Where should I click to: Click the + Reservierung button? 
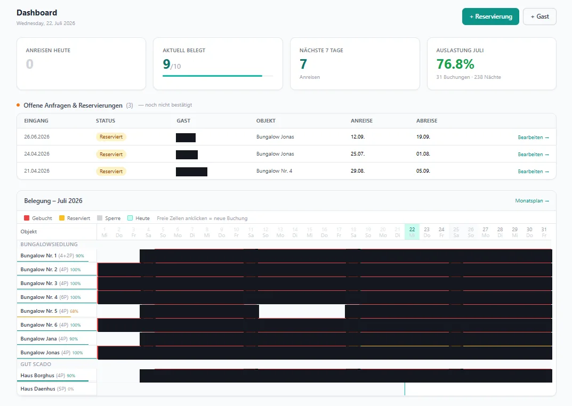point(490,17)
